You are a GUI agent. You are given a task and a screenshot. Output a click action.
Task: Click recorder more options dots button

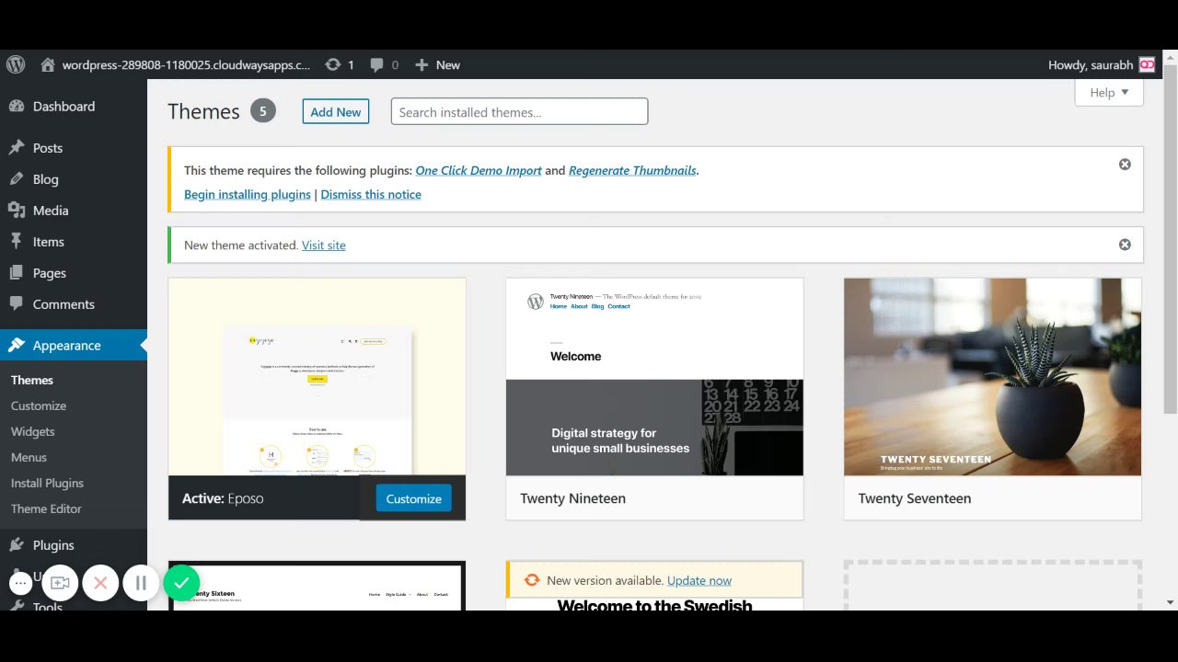(20, 582)
